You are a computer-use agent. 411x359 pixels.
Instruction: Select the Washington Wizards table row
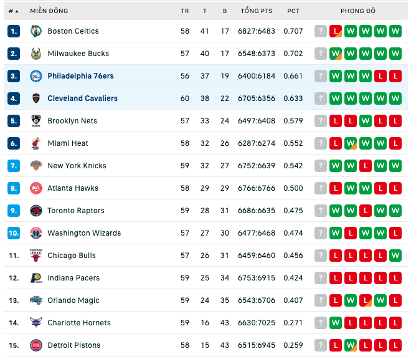pyautogui.click(x=205, y=233)
